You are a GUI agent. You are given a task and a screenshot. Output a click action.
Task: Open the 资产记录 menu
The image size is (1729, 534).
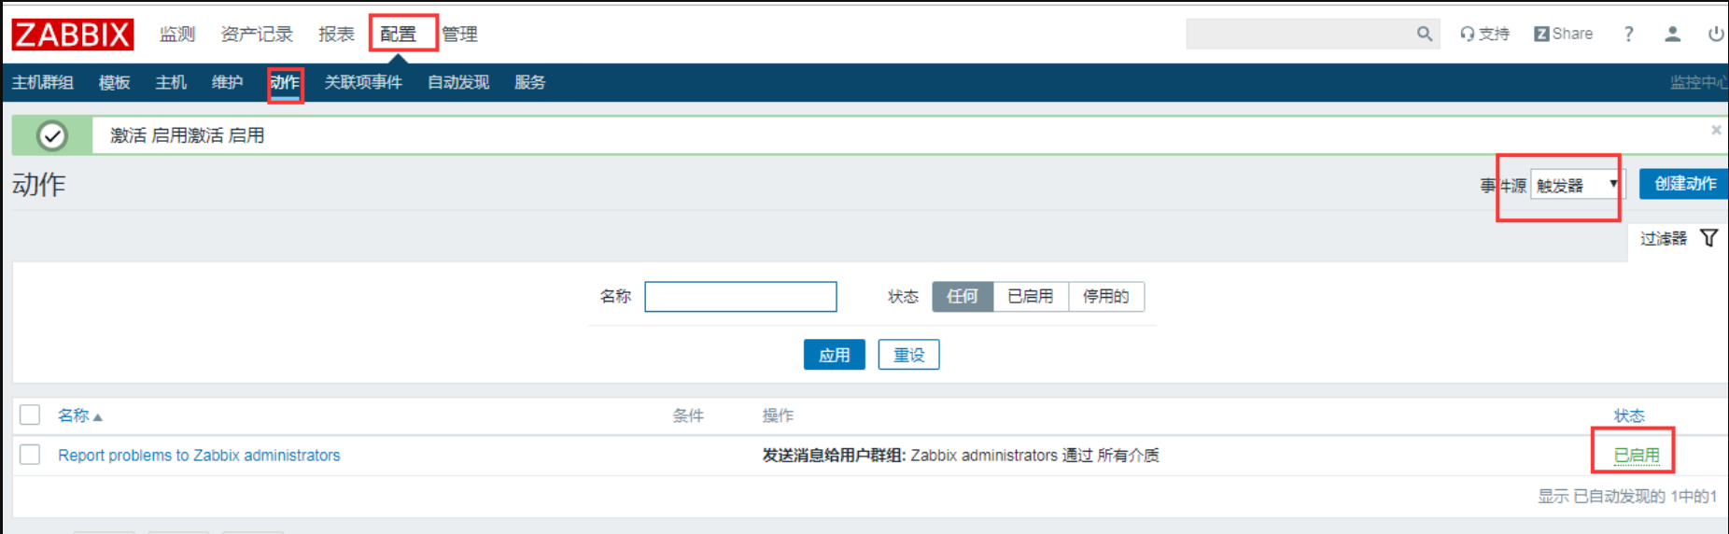(257, 35)
